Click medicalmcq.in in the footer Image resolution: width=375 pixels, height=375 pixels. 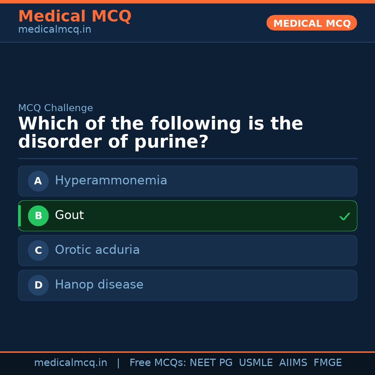[x=71, y=362]
